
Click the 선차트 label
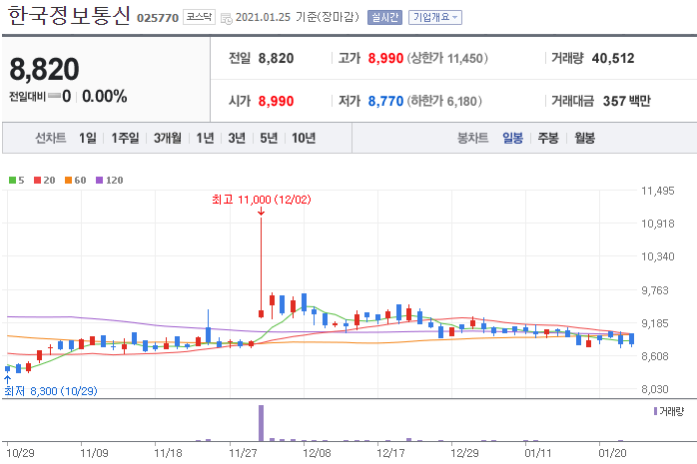(x=51, y=138)
